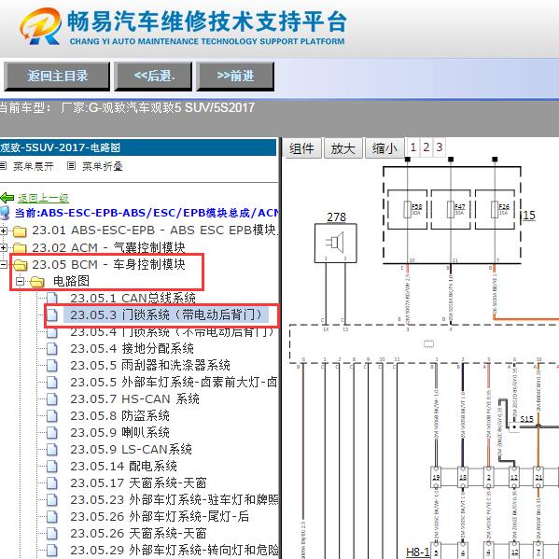559x559 pixels.
Task: Expand the 23.01 ABS-ESC-EPB folder
Action: point(4,231)
